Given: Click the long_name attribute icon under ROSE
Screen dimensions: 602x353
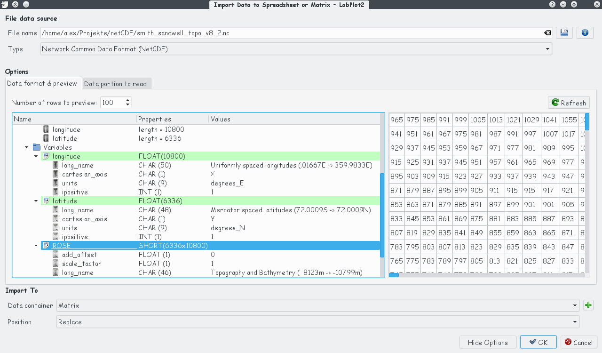Looking at the screenshot, I should [x=55, y=272].
